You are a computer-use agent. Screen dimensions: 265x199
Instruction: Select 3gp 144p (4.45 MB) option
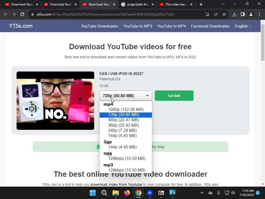click(126, 147)
